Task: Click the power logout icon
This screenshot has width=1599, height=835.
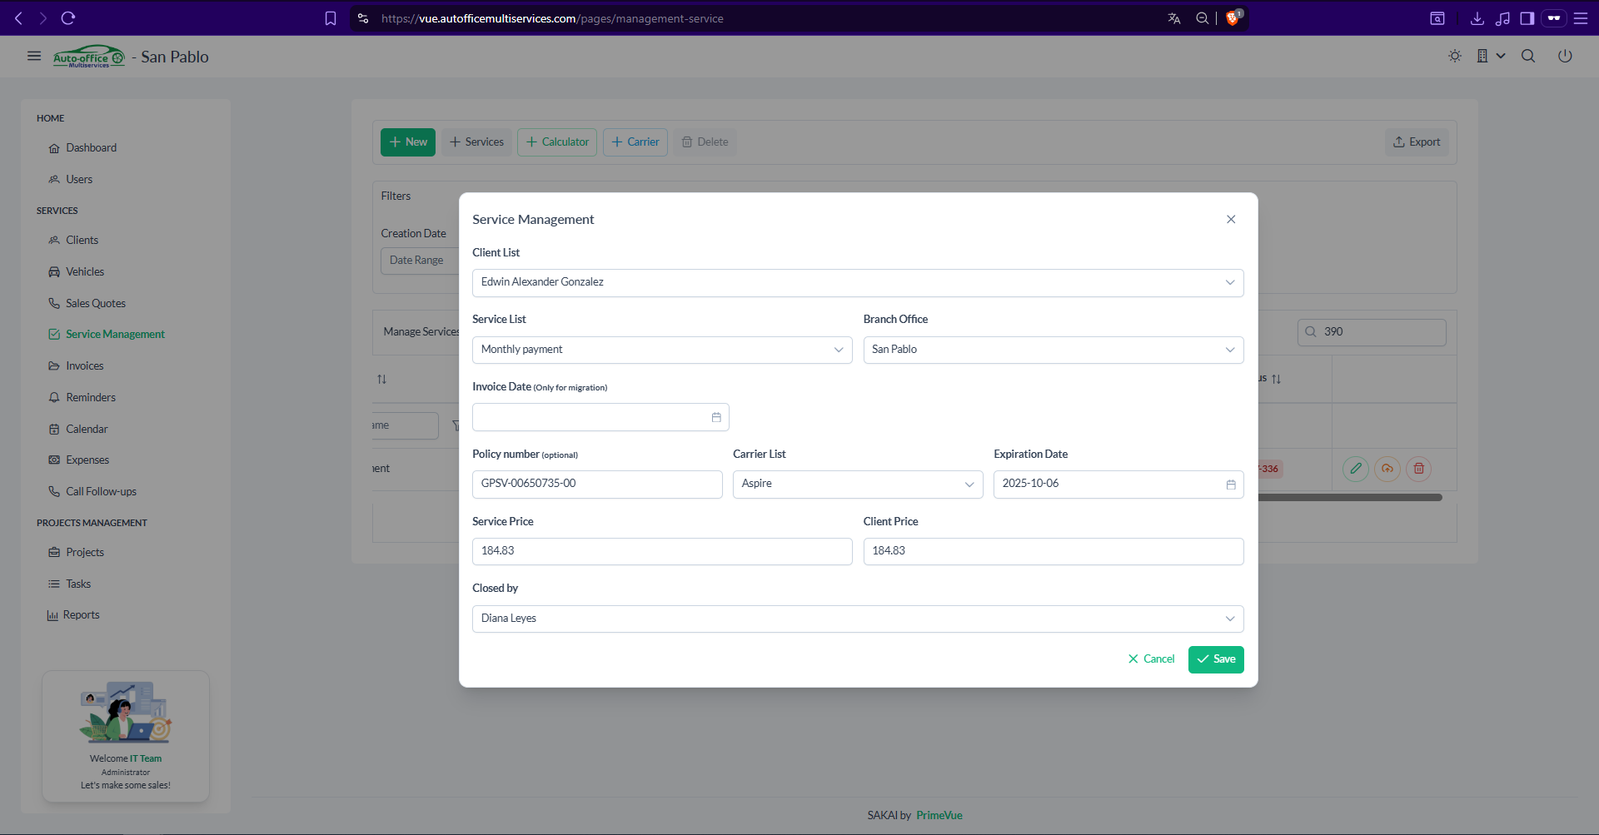Action: tap(1565, 57)
